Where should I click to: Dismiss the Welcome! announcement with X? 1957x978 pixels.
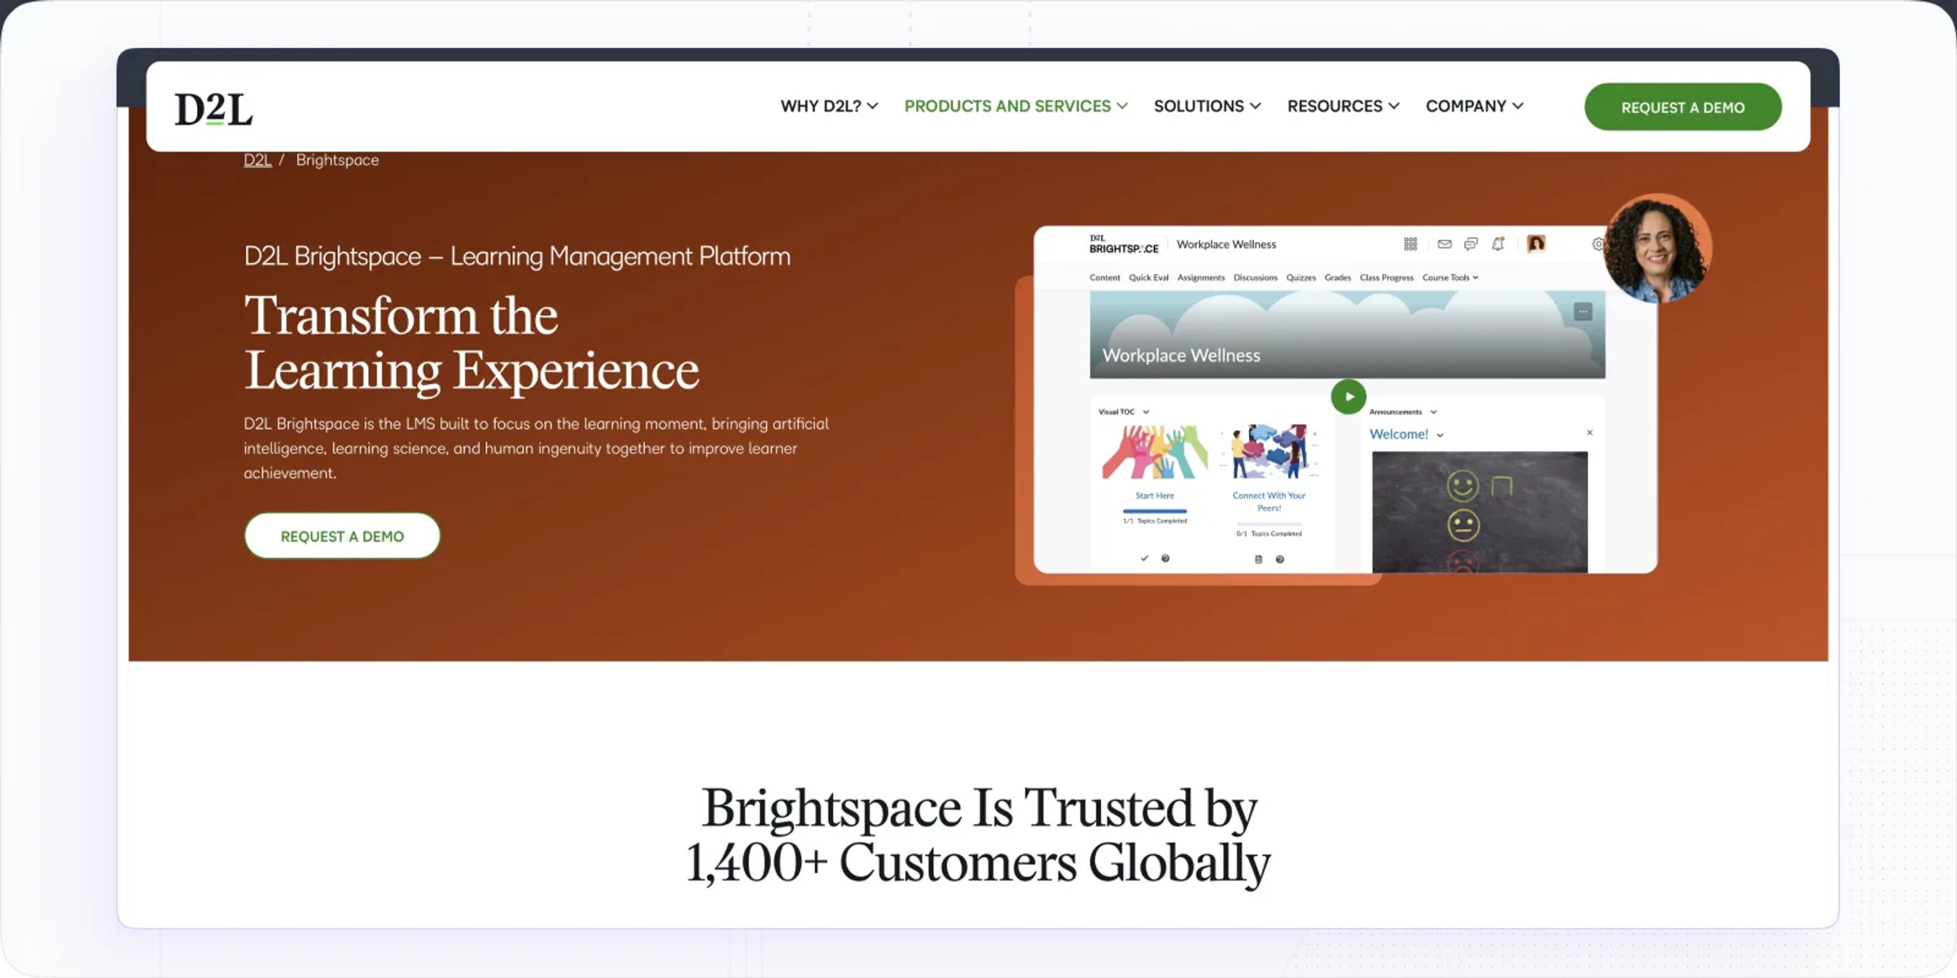click(1590, 433)
